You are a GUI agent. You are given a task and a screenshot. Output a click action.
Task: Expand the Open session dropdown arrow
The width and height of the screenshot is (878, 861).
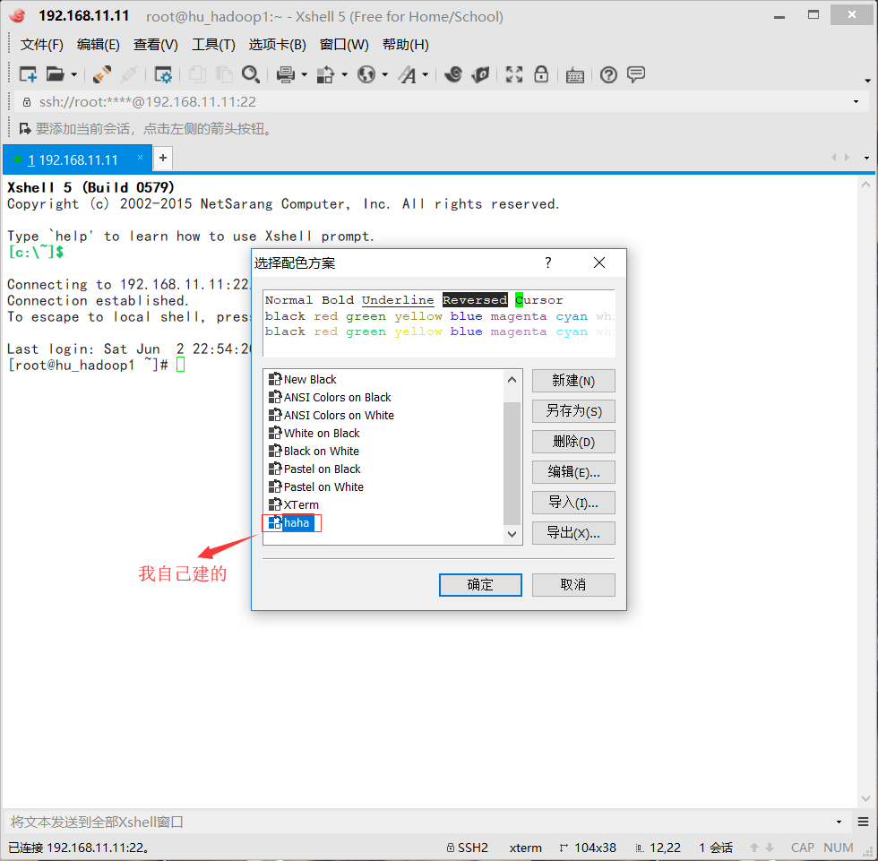(73, 74)
